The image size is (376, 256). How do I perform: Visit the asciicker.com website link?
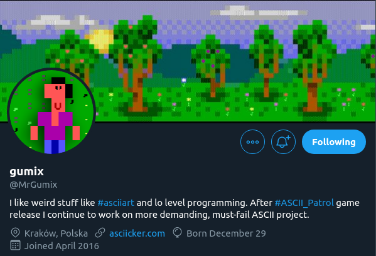tap(137, 233)
